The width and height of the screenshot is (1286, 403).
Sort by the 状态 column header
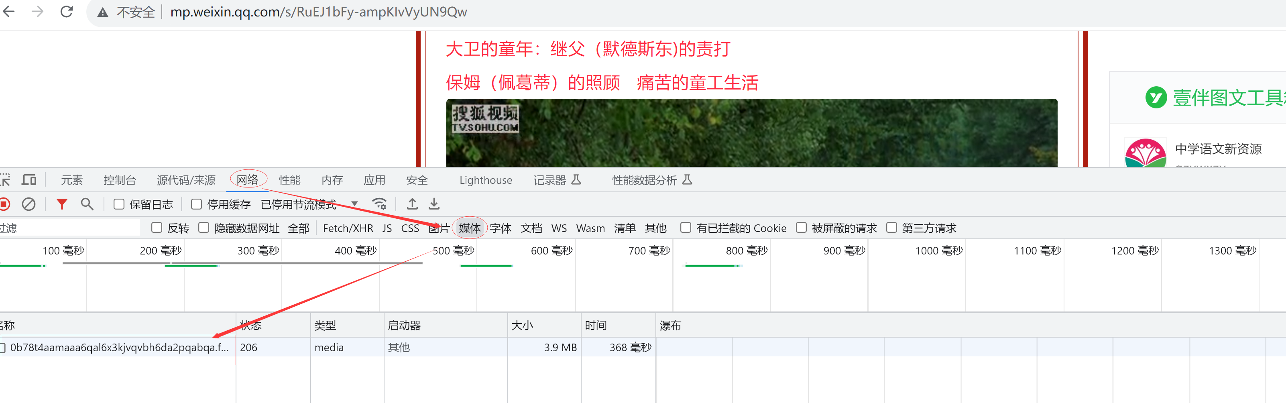click(x=273, y=326)
